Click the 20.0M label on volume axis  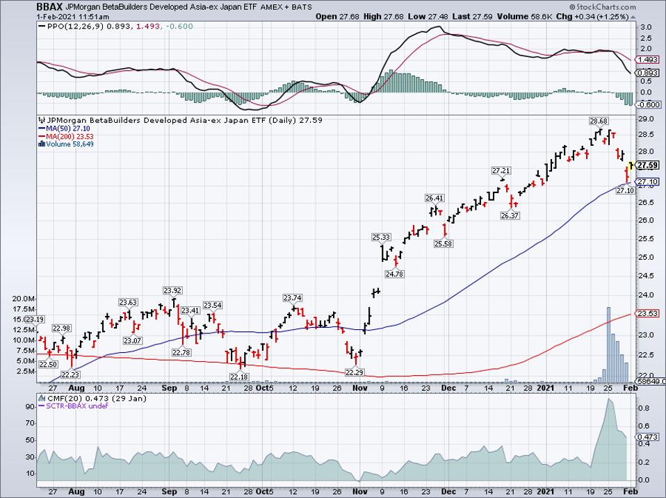point(24,299)
